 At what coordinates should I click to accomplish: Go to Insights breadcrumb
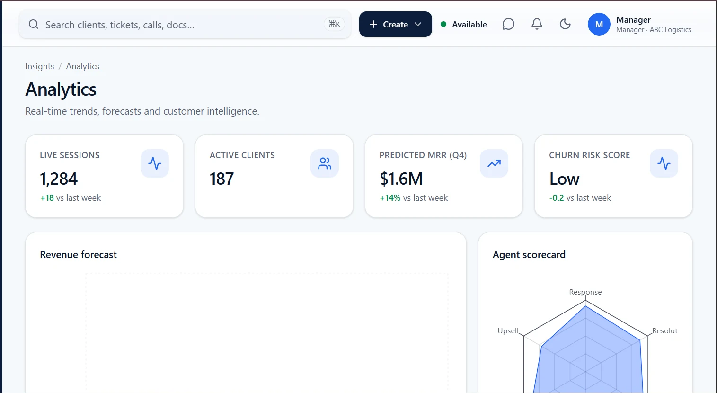(40, 66)
